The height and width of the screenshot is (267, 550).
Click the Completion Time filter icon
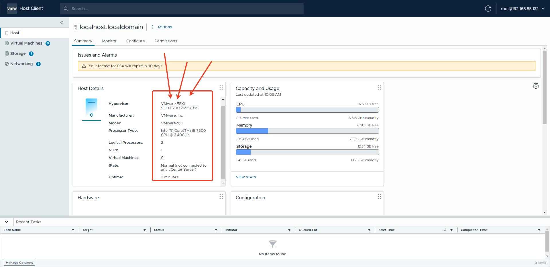coord(539,230)
